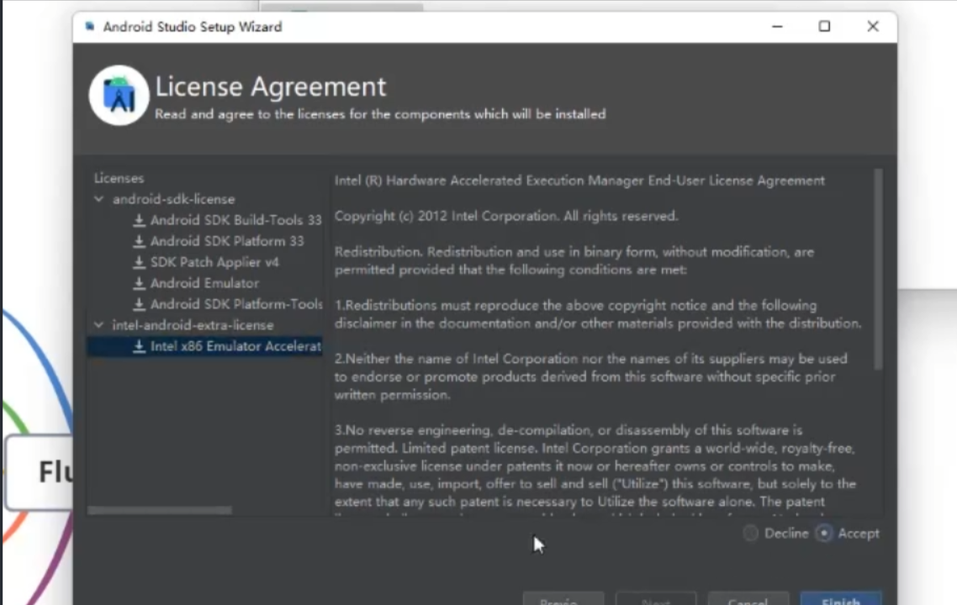Click download icon beside Android Emulator
957x605 pixels.
(139, 283)
